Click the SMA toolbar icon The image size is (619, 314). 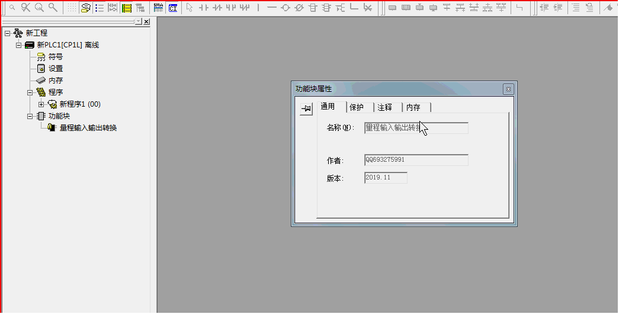tap(158, 8)
